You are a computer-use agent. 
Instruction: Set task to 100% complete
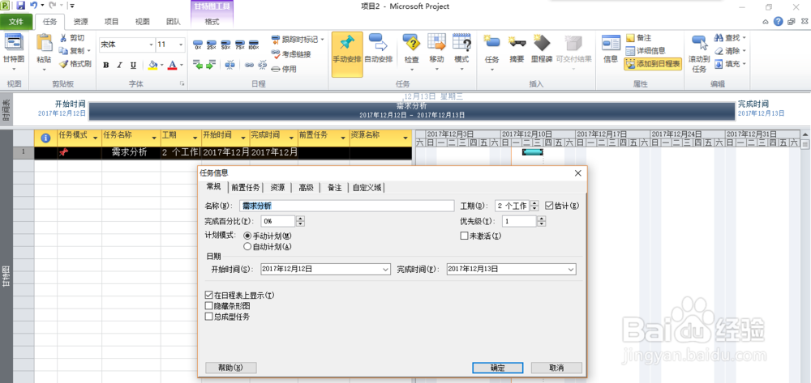tap(253, 45)
